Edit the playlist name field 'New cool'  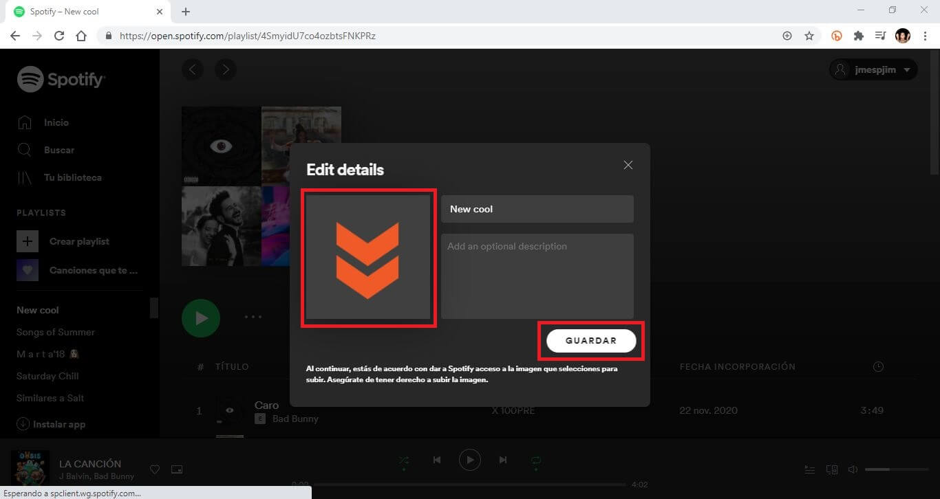tap(537, 209)
